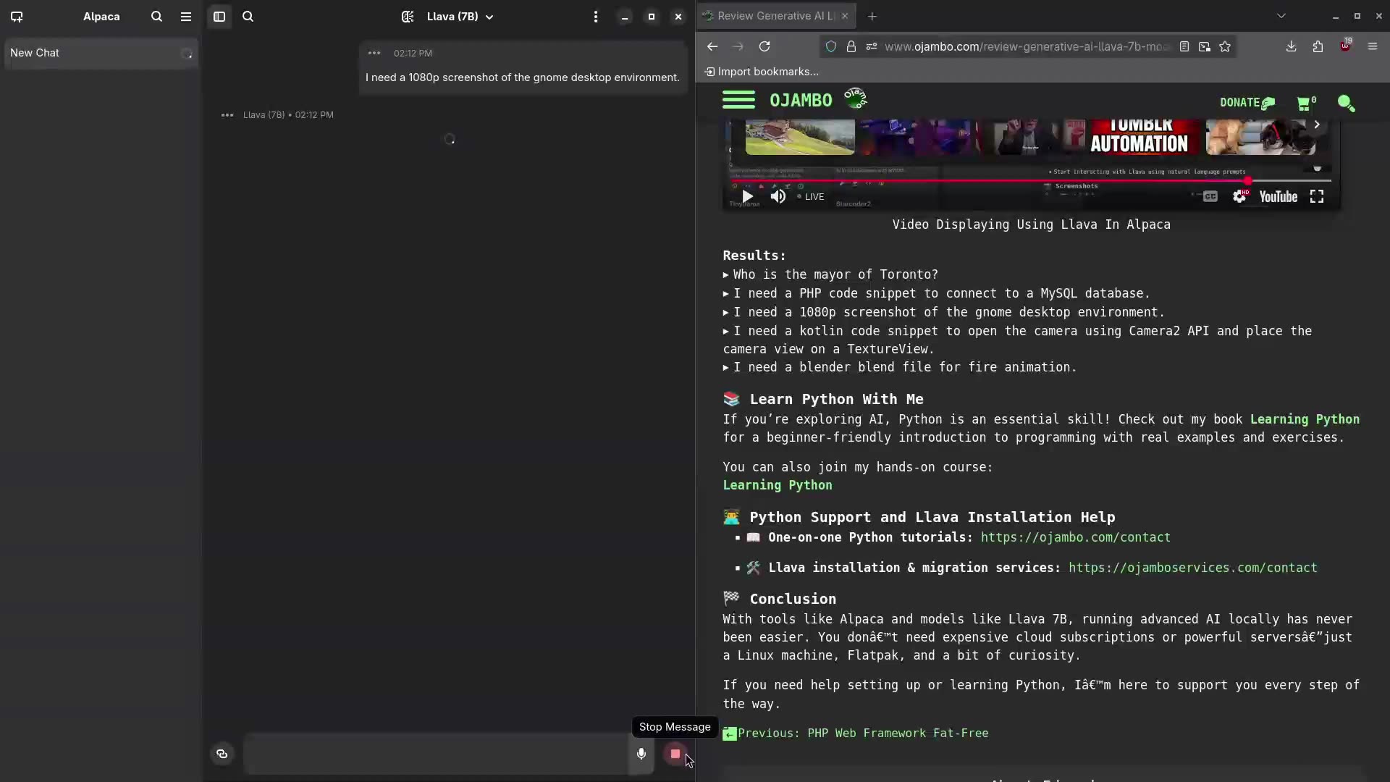Reload the ojambo page
The width and height of the screenshot is (1390, 782).
coord(764,46)
